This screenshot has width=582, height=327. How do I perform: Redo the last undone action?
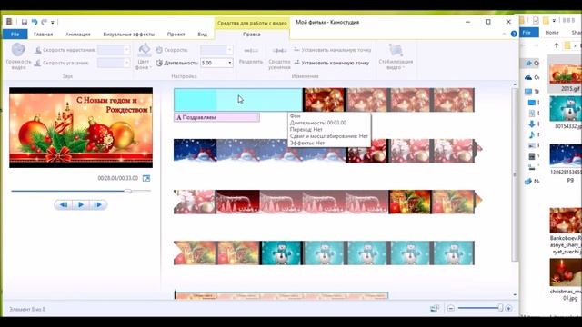(x=45, y=22)
